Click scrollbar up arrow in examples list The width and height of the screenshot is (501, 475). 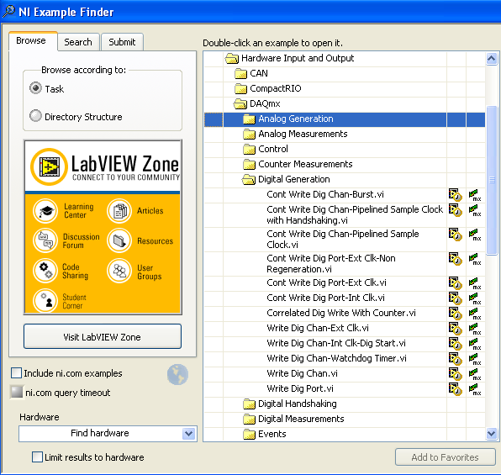492,59
